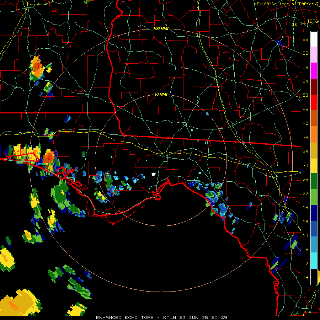Pick the magenta legend color block
This screenshot has height=320, width=320.
[x=314, y=71]
